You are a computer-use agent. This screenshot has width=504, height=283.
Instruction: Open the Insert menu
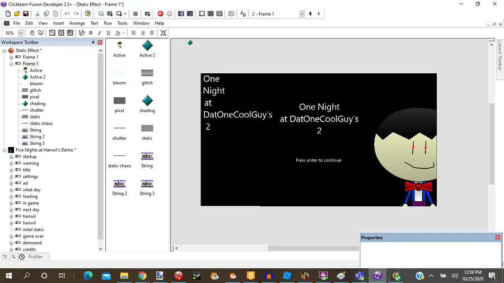(58, 23)
